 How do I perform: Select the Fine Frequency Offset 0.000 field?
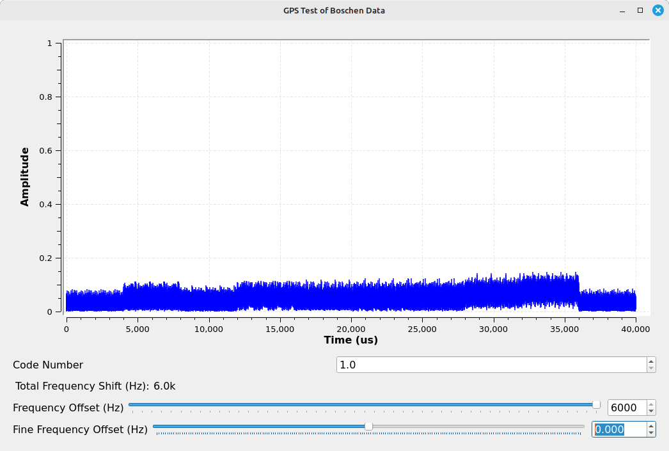[618, 429]
